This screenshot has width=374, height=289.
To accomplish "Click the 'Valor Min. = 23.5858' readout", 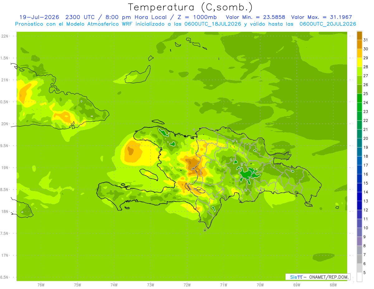I will coord(255,17).
